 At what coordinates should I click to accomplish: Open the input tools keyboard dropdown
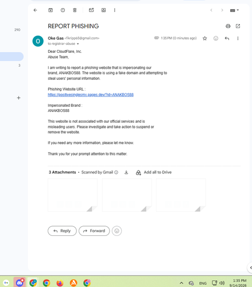pos(234,10)
